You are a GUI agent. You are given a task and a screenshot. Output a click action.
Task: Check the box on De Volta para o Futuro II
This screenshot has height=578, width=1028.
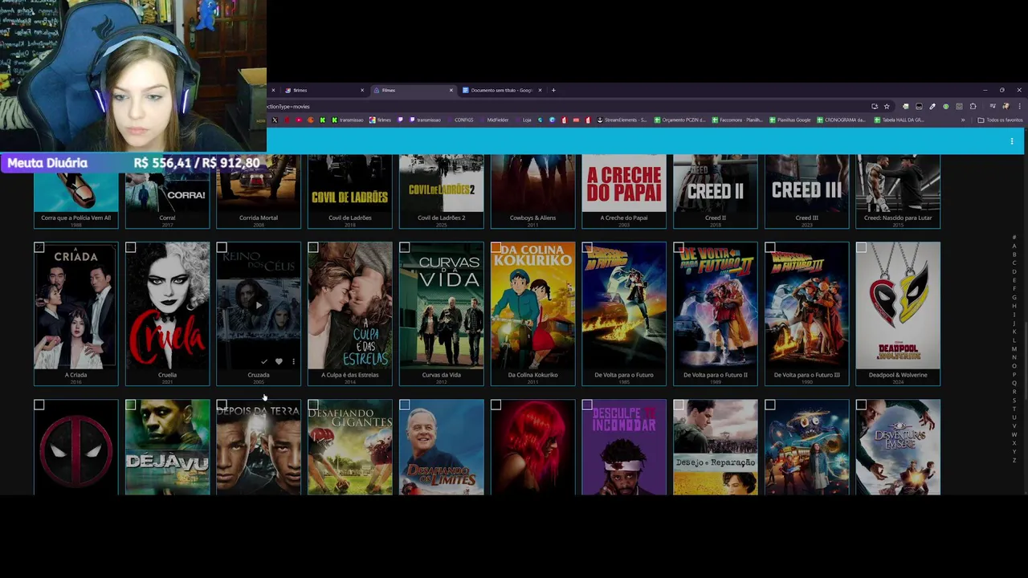point(679,247)
